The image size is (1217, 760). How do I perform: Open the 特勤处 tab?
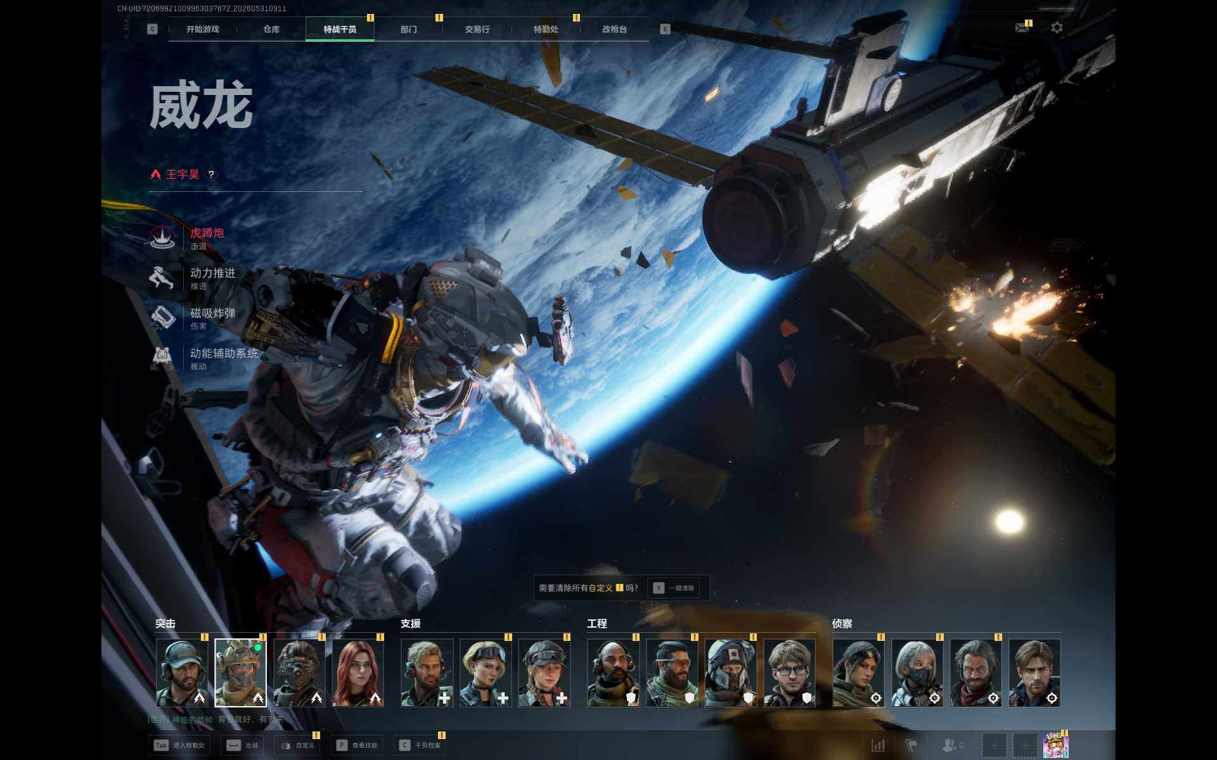(x=546, y=29)
